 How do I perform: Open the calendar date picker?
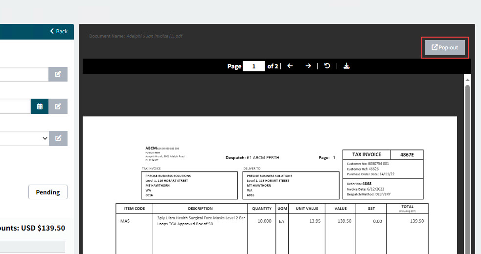click(x=40, y=106)
